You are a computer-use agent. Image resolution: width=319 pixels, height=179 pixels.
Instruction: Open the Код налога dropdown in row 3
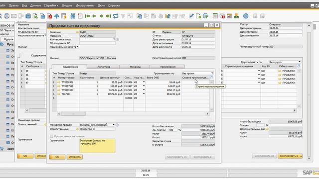pos(144,90)
